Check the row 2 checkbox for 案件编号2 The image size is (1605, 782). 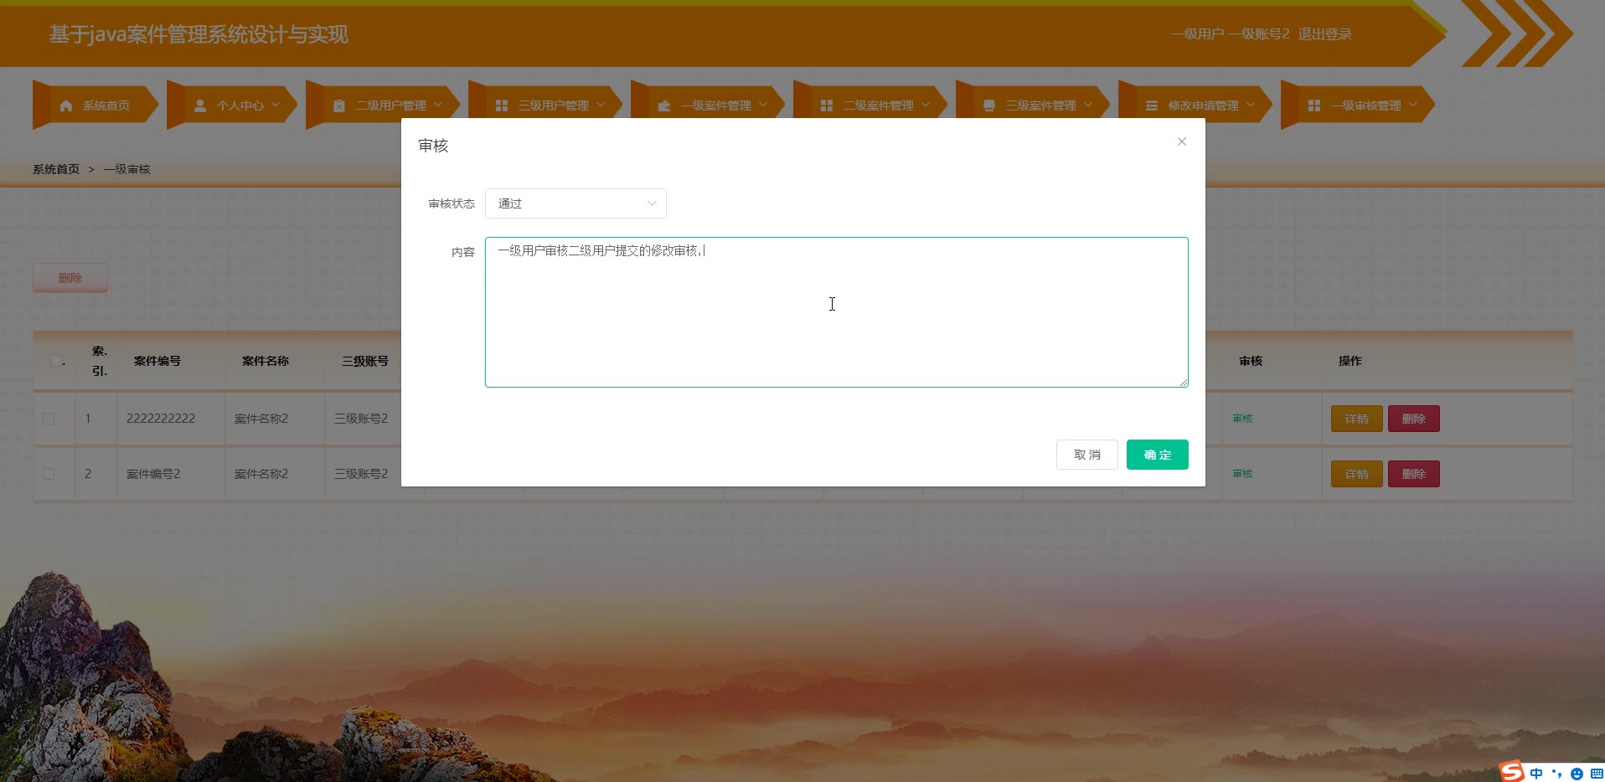click(x=49, y=474)
